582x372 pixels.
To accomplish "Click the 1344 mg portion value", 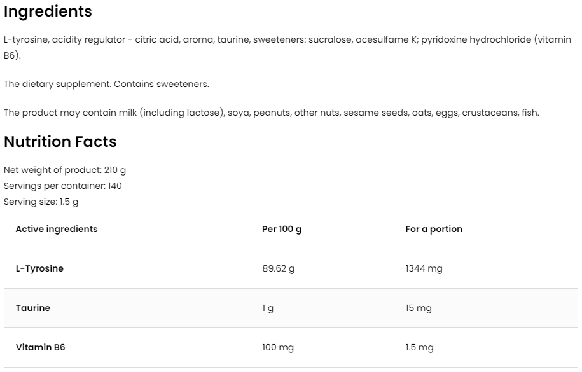I will [x=424, y=268].
